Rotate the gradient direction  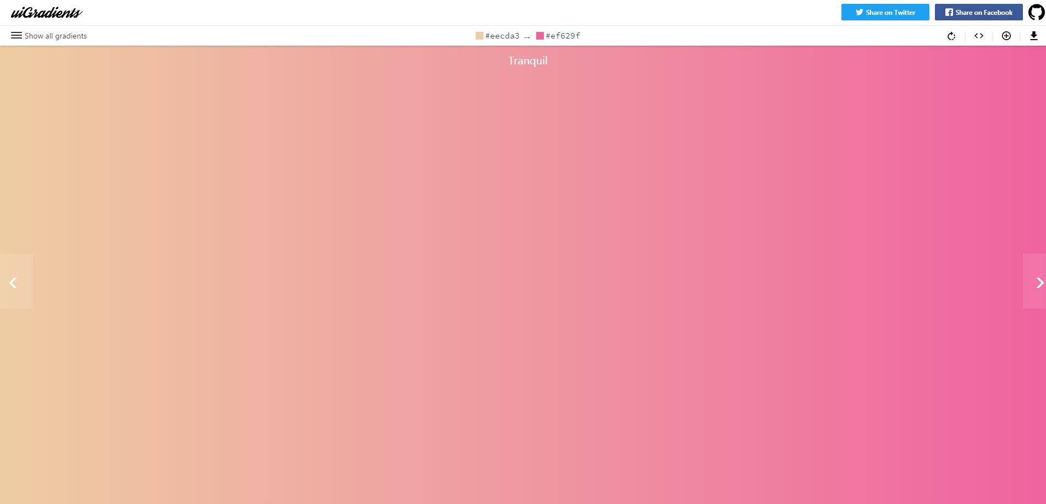tap(951, 36)
